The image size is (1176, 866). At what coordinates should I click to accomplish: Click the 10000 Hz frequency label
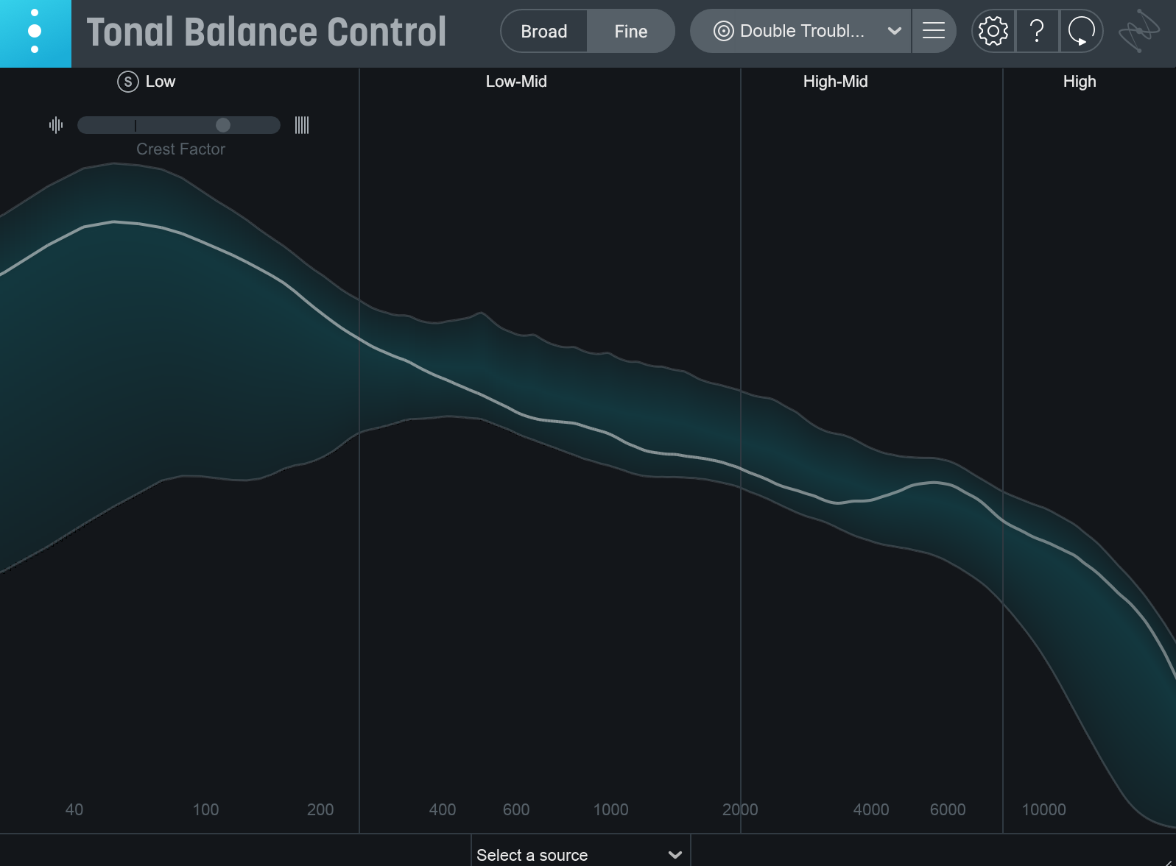click(1044, 810)
